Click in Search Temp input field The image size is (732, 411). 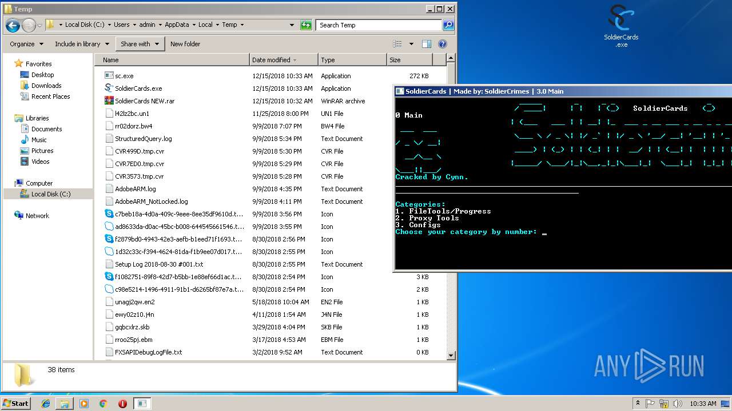tap(379, 25)
